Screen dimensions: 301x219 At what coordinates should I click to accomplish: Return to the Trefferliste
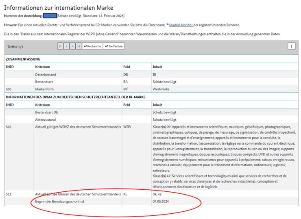(x=114, y=46)
